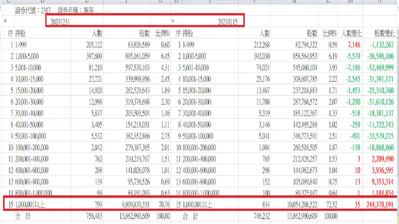
Task: Select shares value 210,219,767
Action: pyautogui.click(x=137, y=159)
